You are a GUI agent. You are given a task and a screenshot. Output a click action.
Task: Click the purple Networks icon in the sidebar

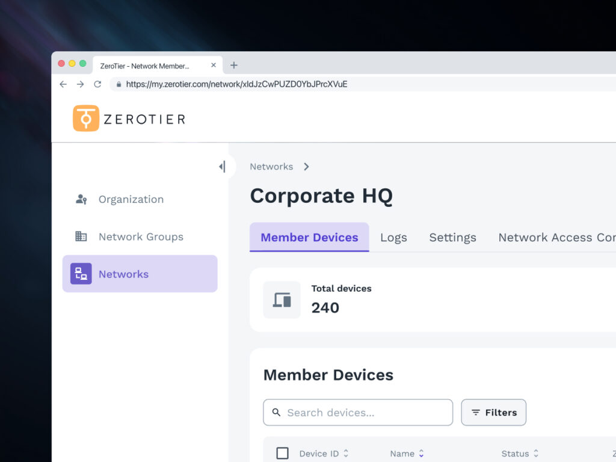[x=81, y=274]
